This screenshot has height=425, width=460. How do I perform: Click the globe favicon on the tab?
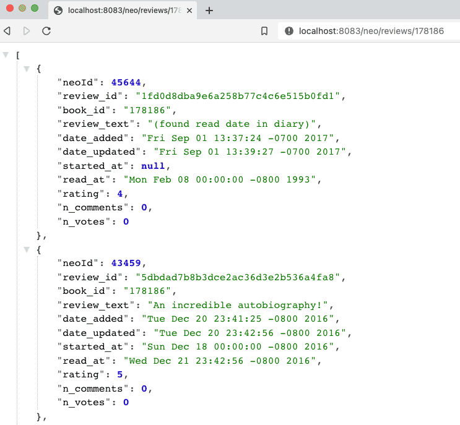point(58,11)
